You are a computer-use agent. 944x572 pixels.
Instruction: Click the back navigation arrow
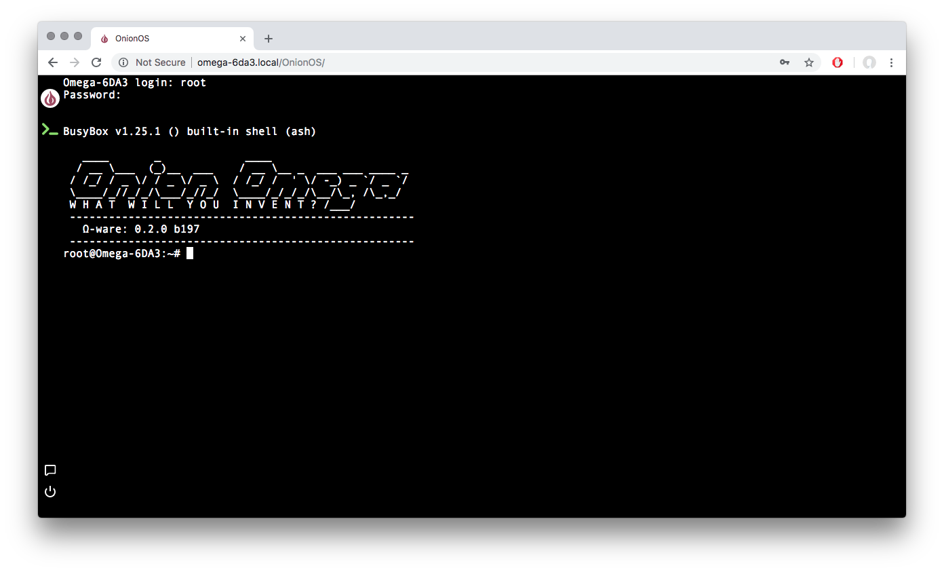[52, 62]
